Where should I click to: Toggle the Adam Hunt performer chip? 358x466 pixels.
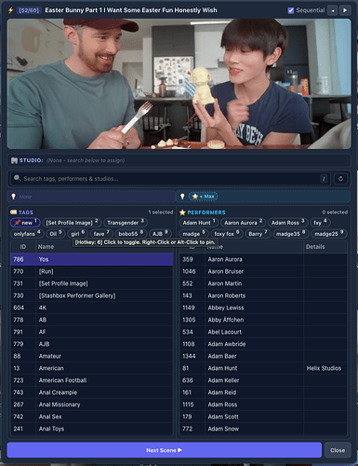198,223
